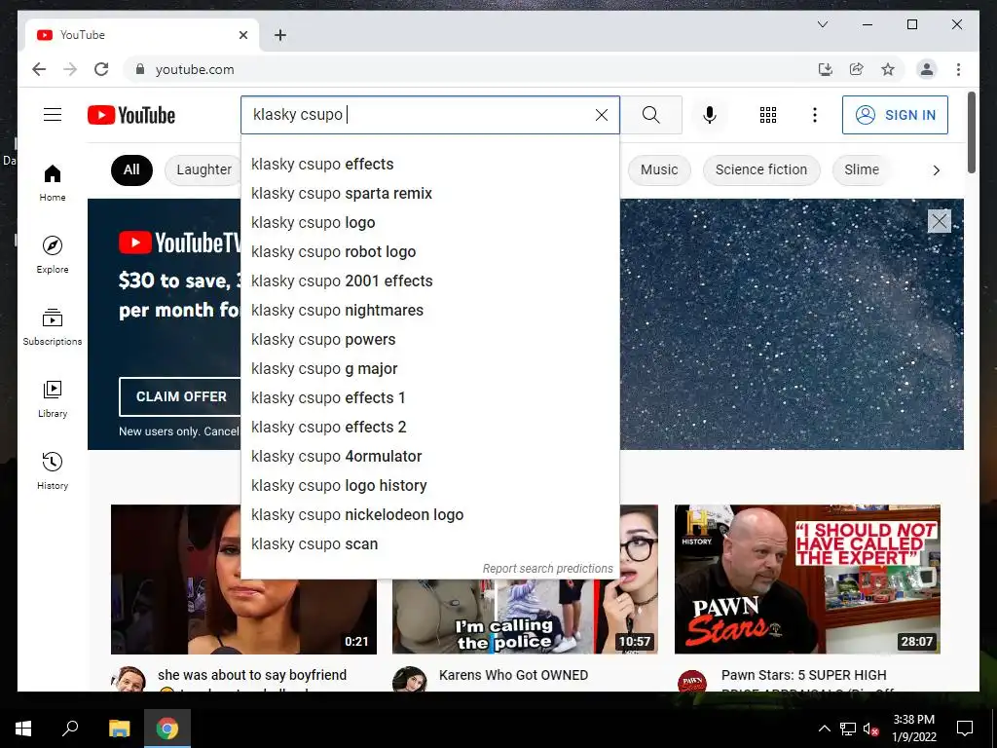Select the All filter chip
Image resolution: width=997 pixels, height=748 pixels.
click(x=131, y=169)
